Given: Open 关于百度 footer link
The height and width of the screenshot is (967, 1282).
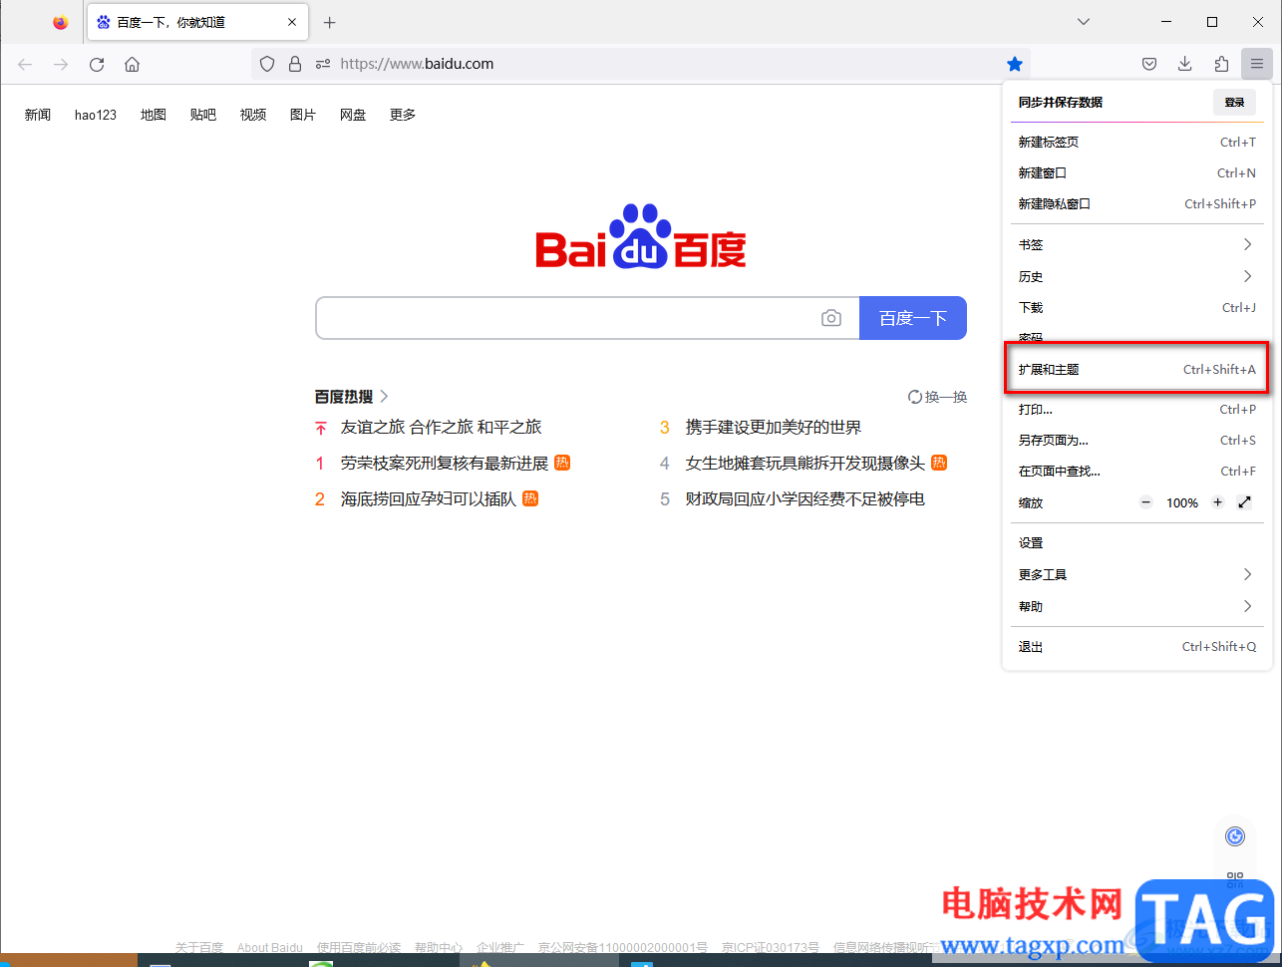Looking at the screenshot, I should point(199,947).
